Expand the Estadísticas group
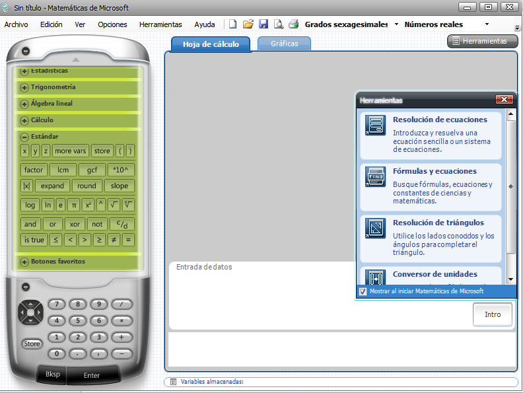523x393 pixels. coord(24,71)
